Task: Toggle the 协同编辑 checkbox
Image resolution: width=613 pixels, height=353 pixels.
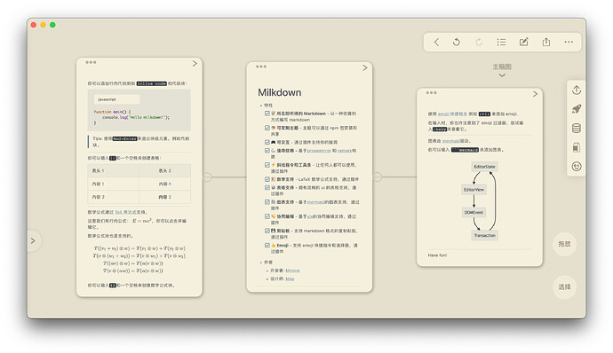Action: [267, 216]
